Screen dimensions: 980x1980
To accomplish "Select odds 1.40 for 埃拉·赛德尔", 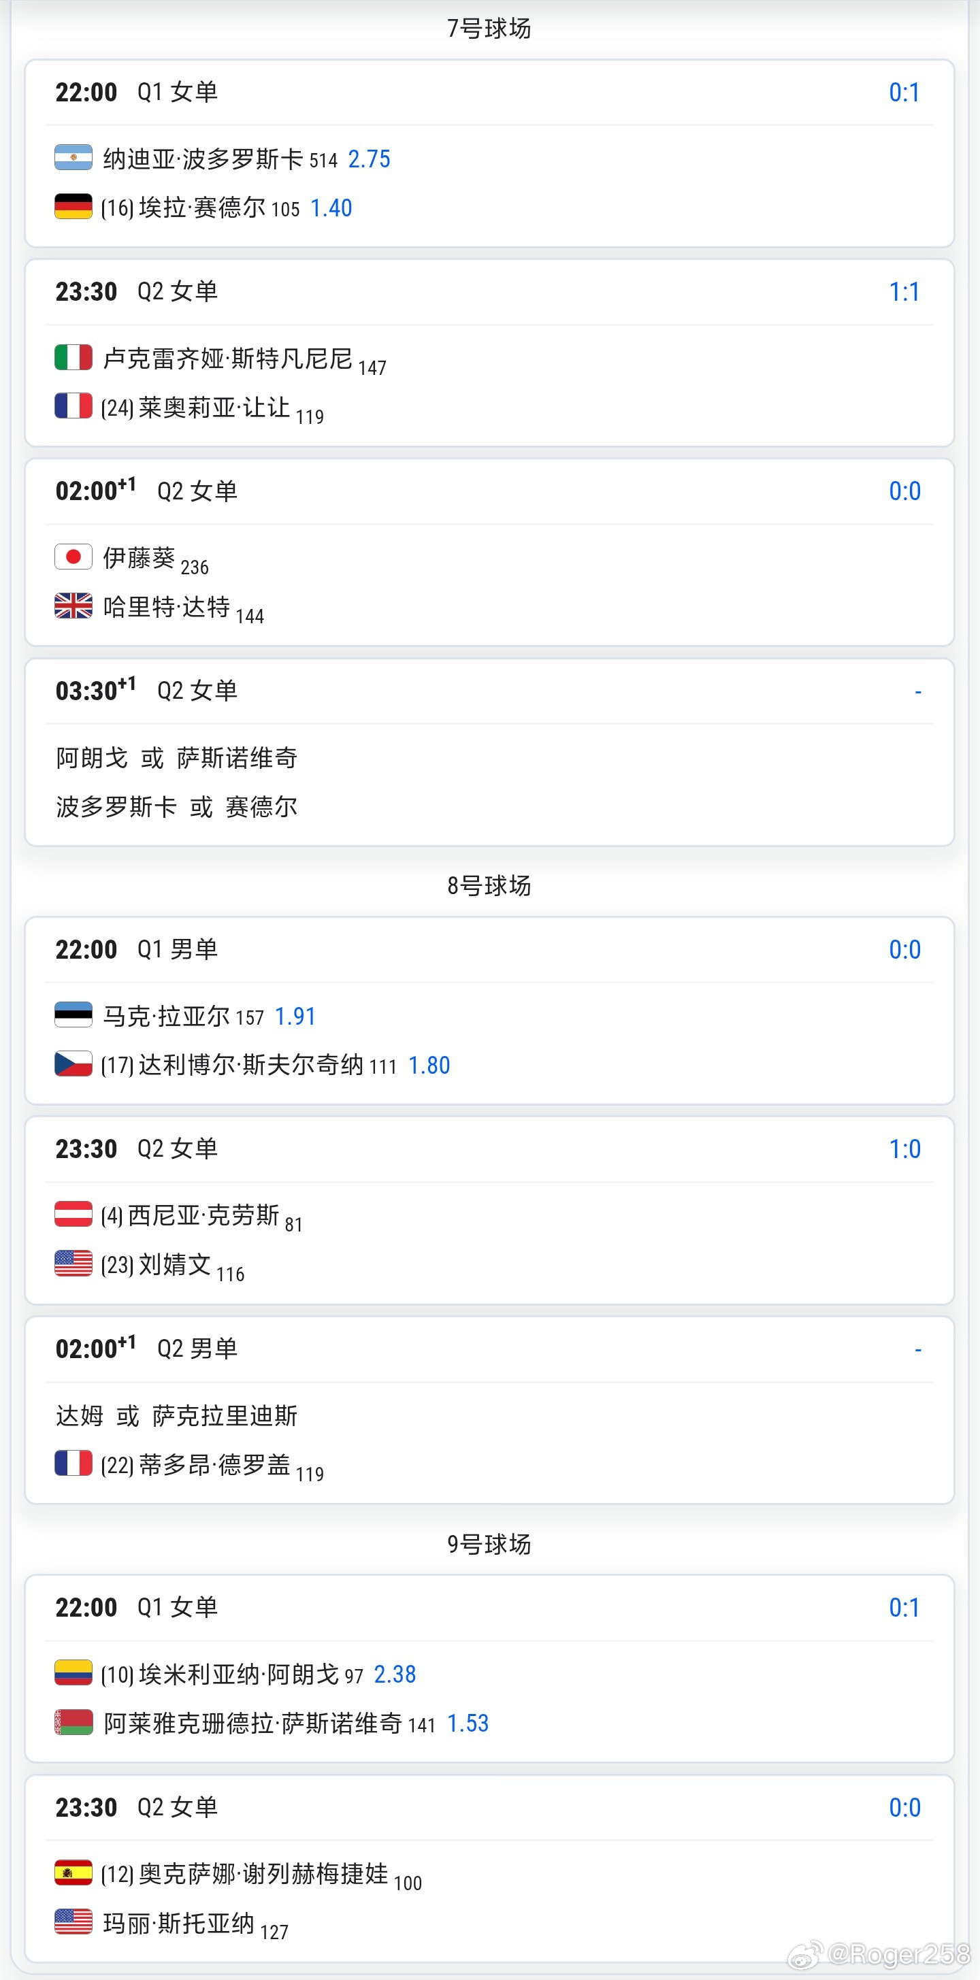I will (x=331, y=208).
